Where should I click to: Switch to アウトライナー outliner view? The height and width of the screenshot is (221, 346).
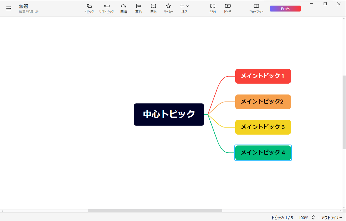[331, 218]
